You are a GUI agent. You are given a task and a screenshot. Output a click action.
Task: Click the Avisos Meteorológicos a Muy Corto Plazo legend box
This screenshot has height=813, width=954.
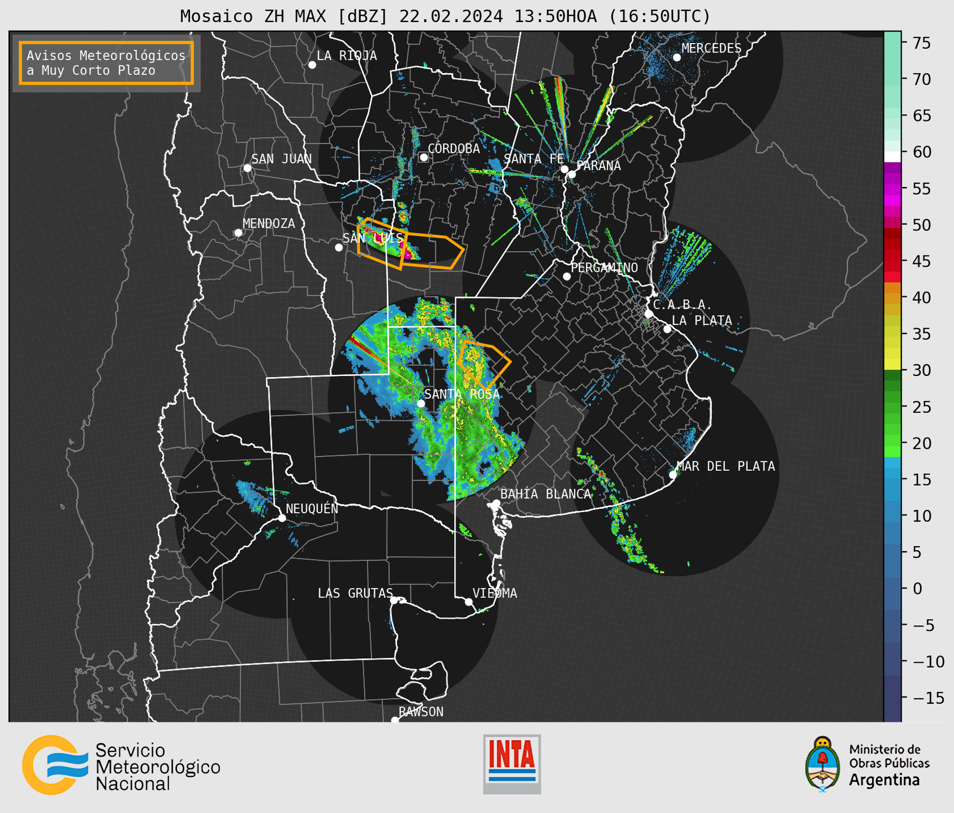tap(106, 63)
